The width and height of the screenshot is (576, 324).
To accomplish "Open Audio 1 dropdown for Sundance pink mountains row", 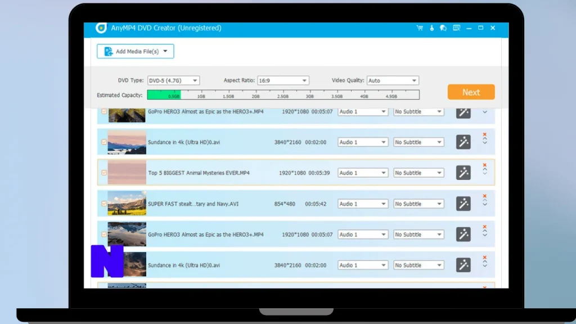I will click(363, 142).
